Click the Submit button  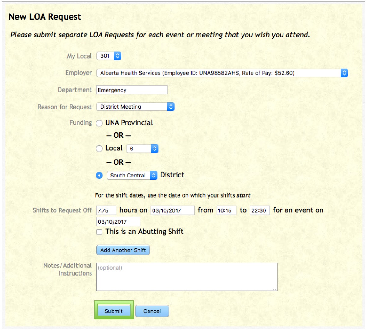pos(114,311)
